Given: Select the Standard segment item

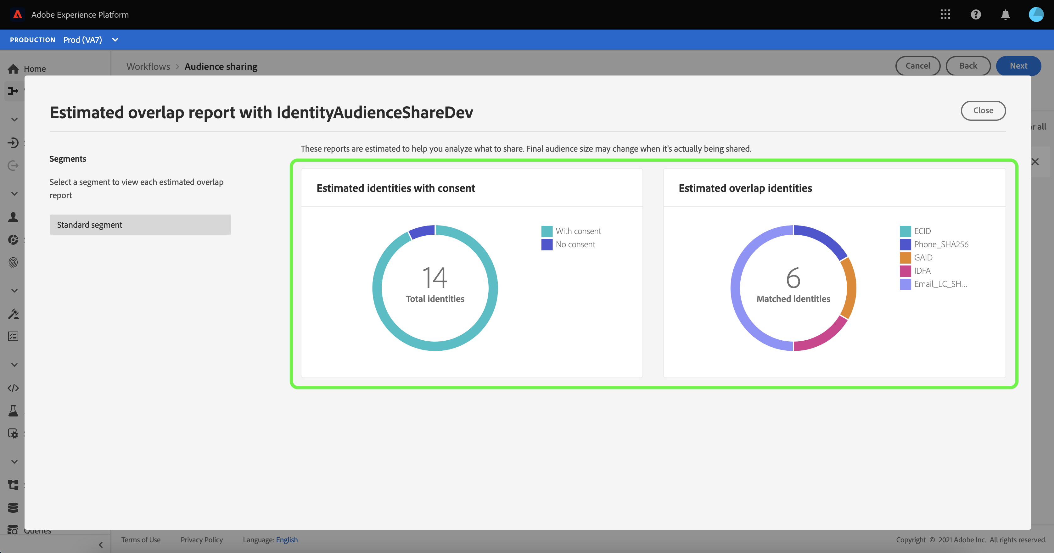Looking at the screenshot, I should [140, 225].
